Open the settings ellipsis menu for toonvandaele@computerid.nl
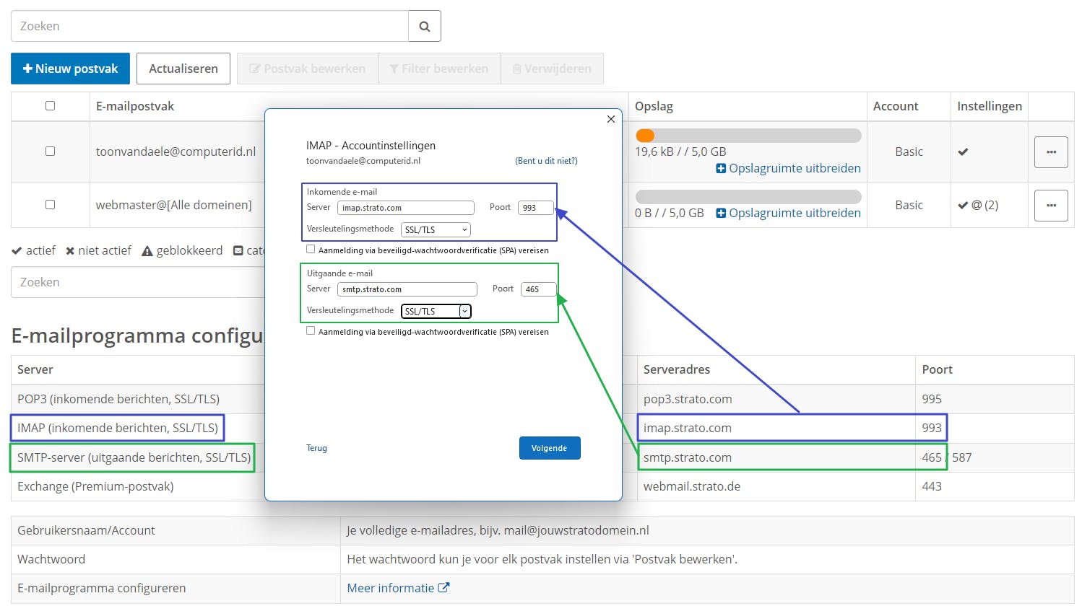Viewport: 1082px width, 606px height. (1051, 151)
